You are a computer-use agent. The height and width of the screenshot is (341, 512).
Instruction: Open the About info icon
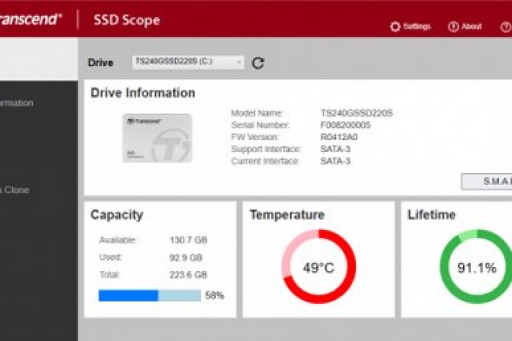(454, 27)
